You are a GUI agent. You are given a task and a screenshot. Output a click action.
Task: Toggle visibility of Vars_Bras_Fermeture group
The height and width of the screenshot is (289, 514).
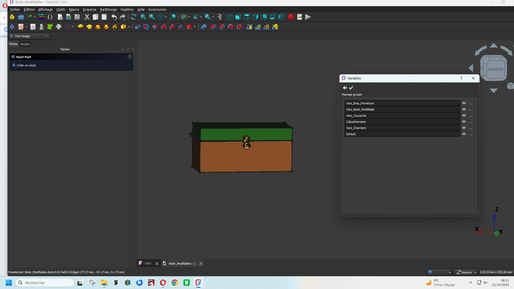tap(464, 103)
